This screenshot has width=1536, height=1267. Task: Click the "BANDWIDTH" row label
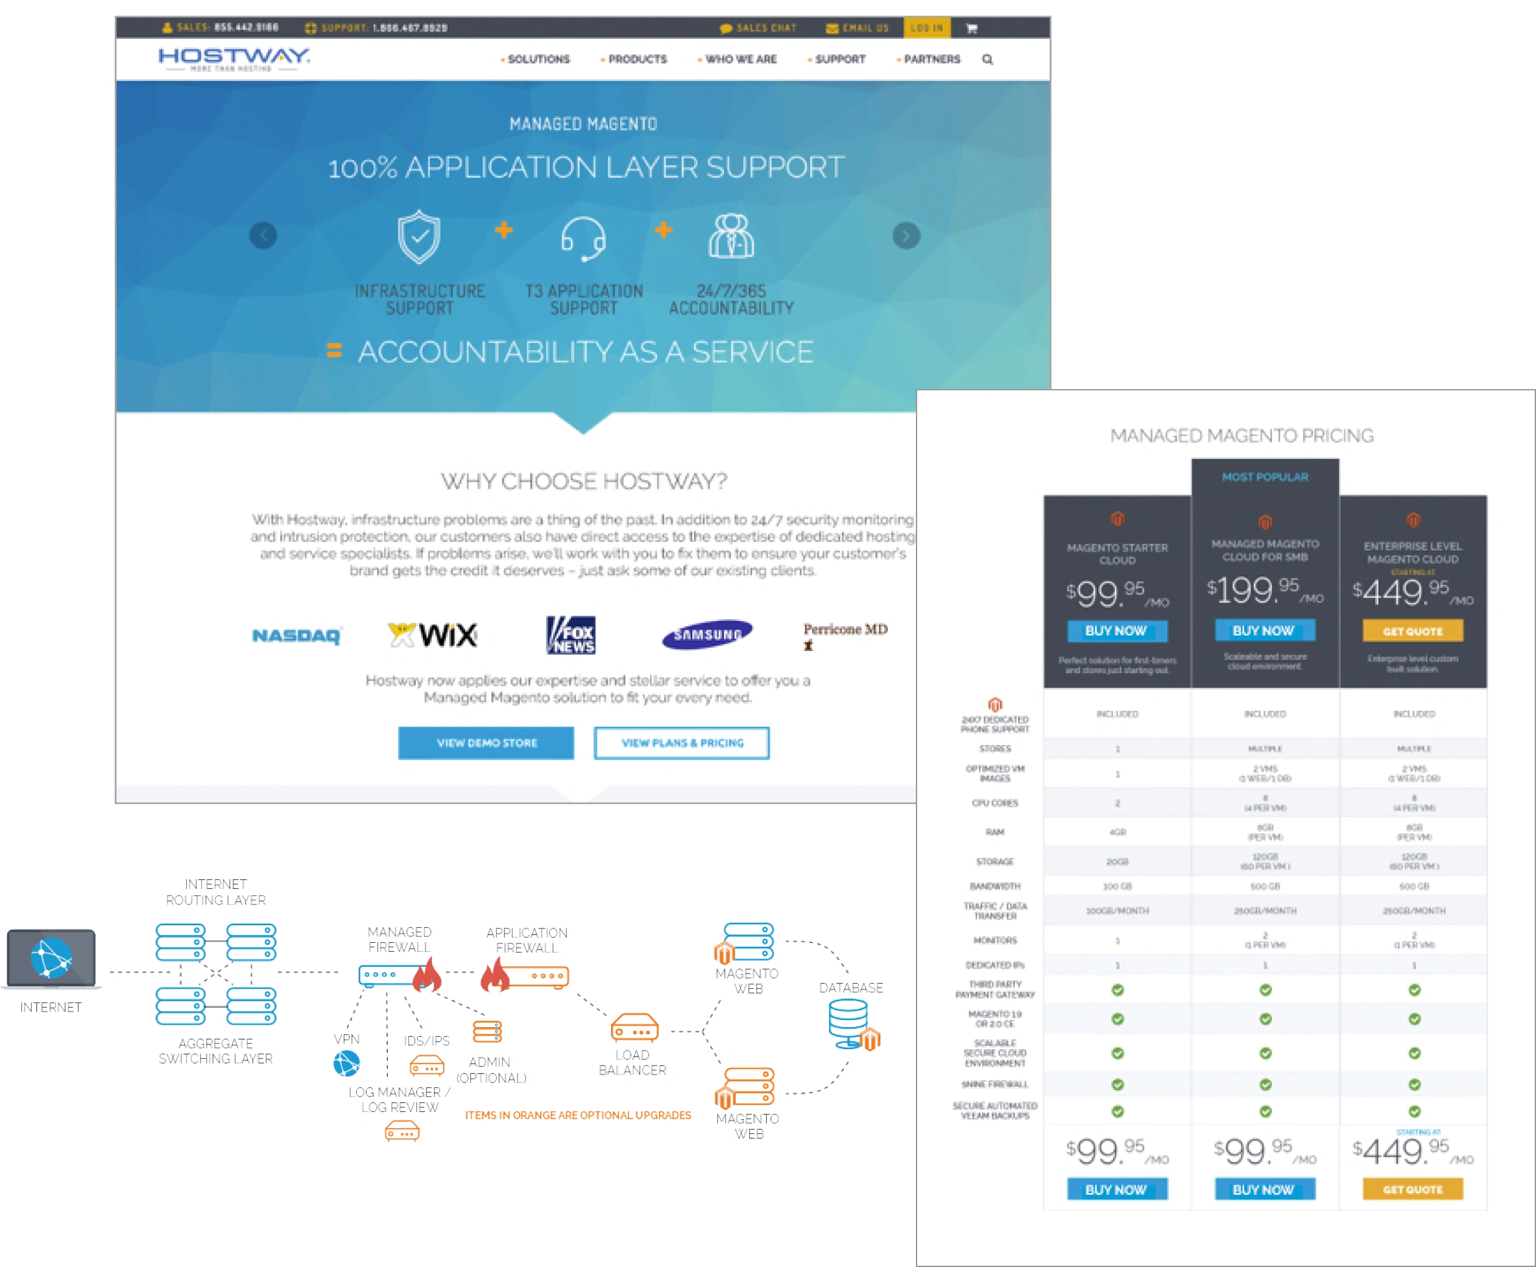click(x=994, y=886)
